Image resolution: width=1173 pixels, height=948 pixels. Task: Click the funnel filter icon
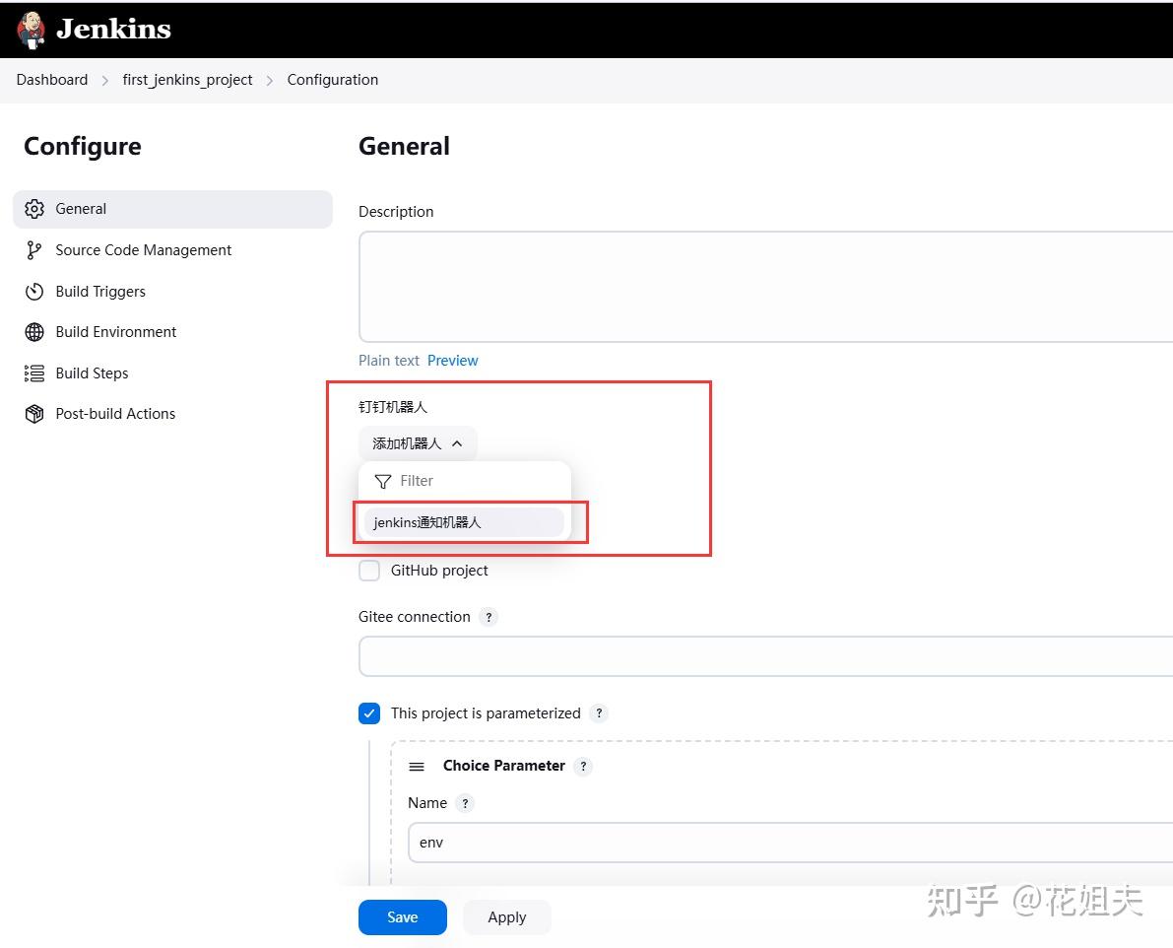(x=383, y=481)
